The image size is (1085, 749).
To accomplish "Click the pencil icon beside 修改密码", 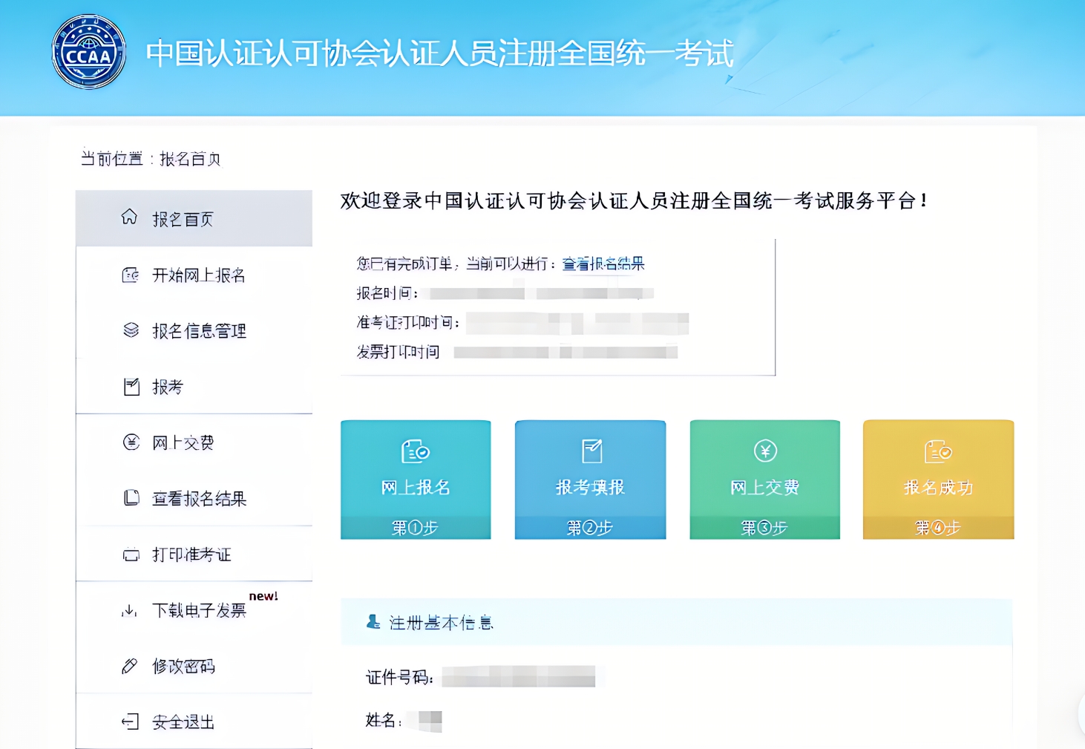I will [x=129, y=666].
